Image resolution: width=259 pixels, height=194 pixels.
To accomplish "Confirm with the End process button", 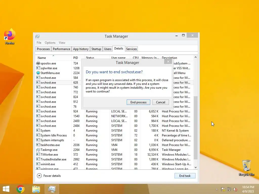I will point(138,102).
